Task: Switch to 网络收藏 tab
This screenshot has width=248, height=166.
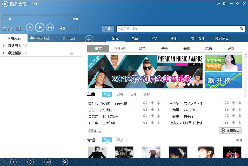Action: (39, 38)
